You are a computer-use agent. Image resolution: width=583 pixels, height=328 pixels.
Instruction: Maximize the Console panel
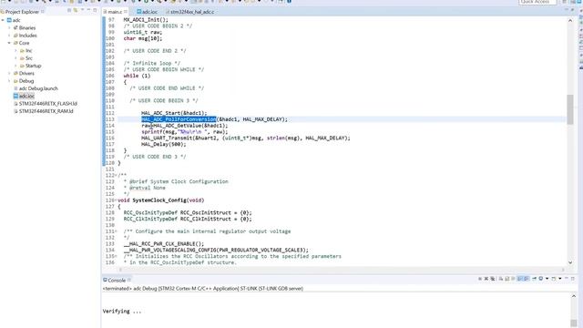pos(573,279)
